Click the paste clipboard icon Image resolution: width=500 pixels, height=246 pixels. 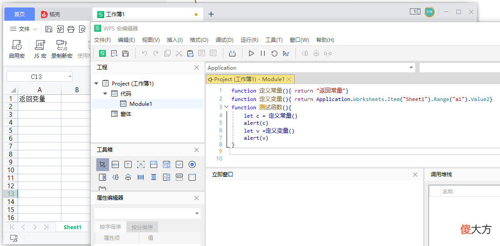pos(190,53)
